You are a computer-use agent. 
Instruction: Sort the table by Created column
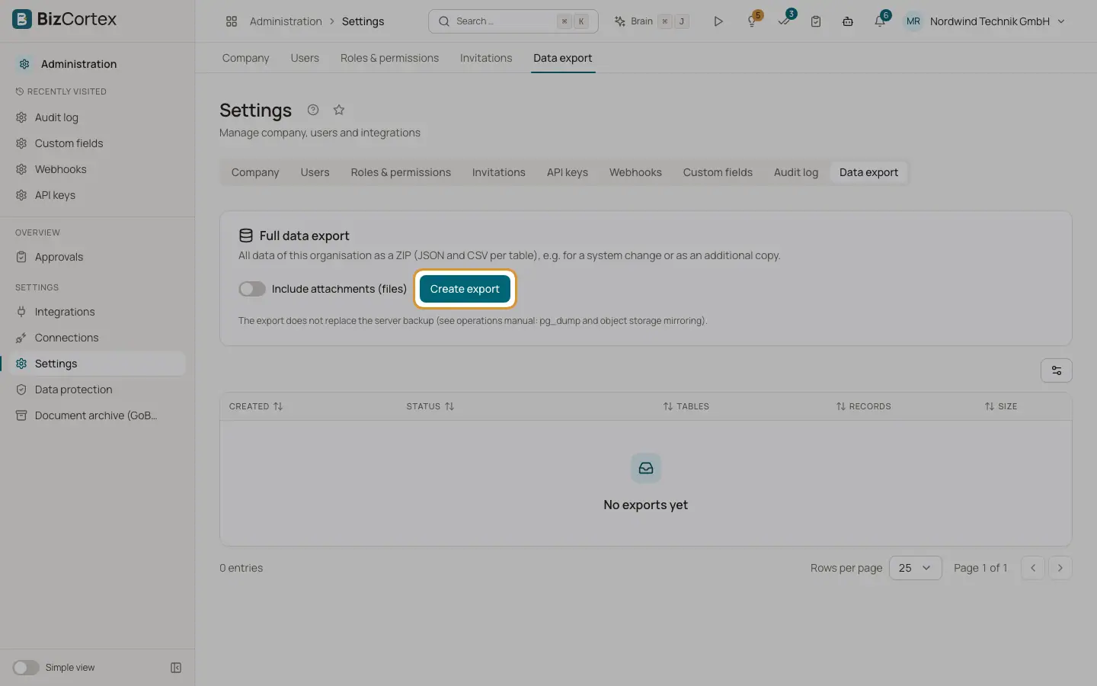coord(256,406)
